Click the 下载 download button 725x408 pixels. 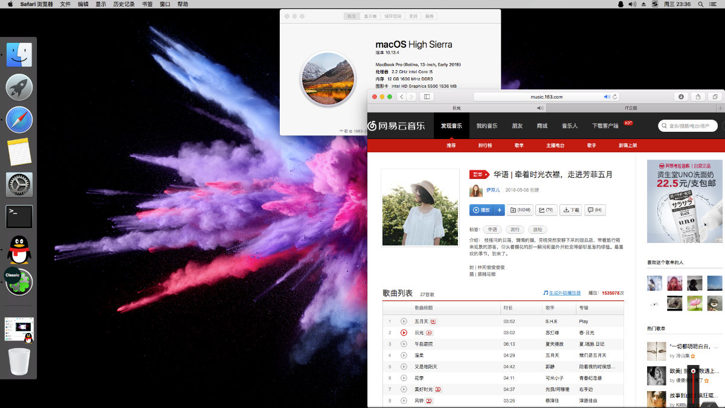(571, 210)
